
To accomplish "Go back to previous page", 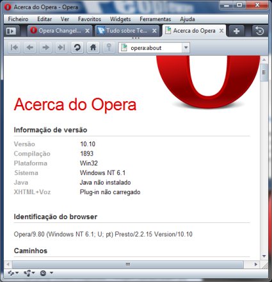I will (30, 47).
